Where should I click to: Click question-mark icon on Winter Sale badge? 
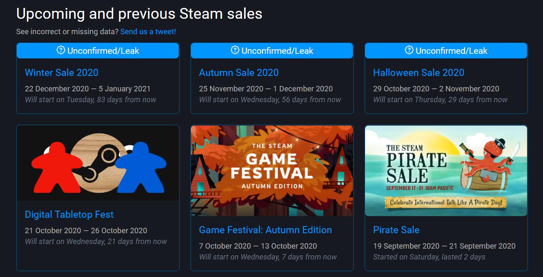coord(61,50)
